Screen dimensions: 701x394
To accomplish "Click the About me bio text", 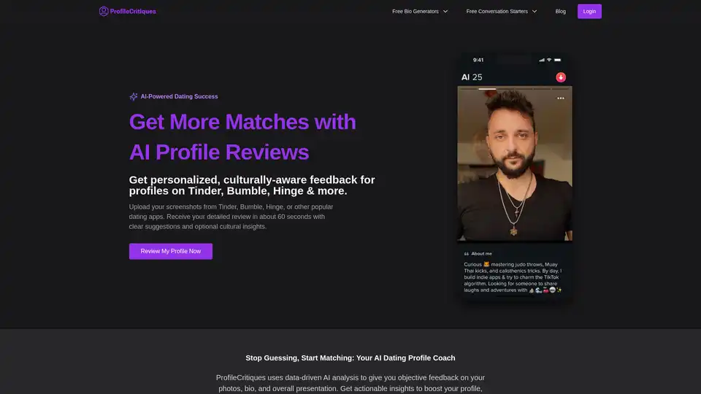I will [x=513, y=277].
